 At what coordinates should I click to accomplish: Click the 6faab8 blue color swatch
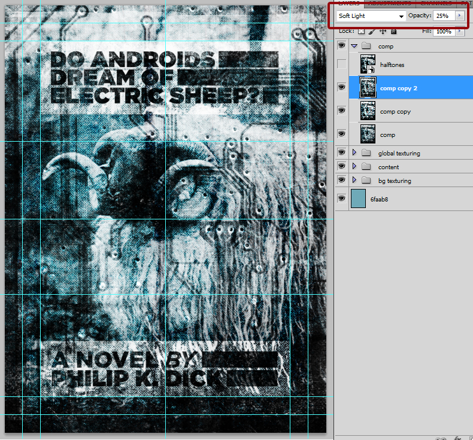[x=358, y=198]
